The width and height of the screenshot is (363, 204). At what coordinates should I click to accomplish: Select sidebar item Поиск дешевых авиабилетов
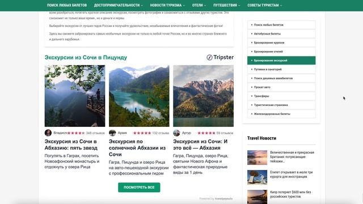click(x=281, y=78)
